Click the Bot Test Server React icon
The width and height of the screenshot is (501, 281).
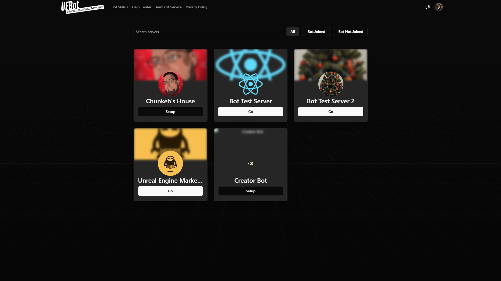[251, 84]
